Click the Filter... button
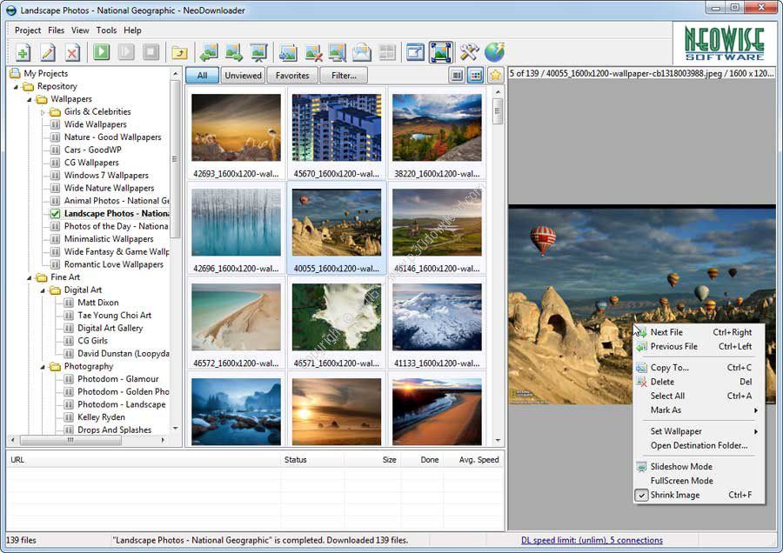 [343, 76]
